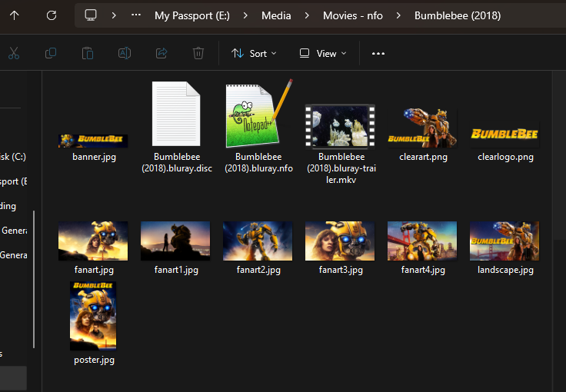
Task: Refresh the current folder
Action: [x=52, y=15]
